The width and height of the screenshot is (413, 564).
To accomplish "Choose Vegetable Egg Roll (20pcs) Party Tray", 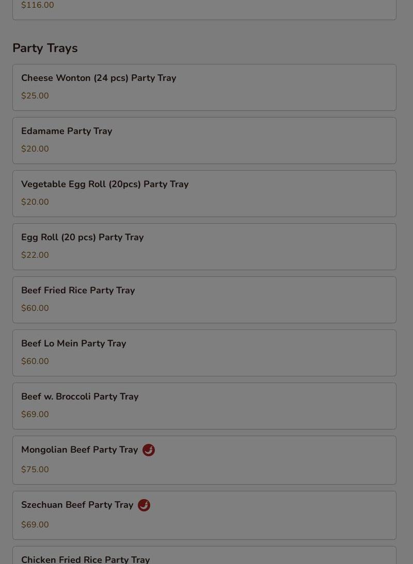I will tap(105, 184).
